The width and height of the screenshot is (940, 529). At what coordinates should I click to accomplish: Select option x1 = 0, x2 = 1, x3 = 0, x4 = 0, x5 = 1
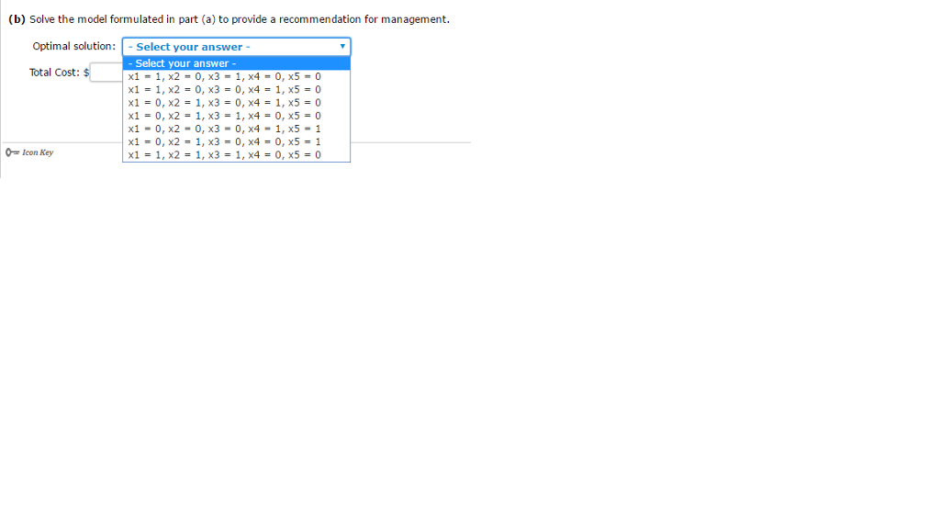[x=236, y=142]
